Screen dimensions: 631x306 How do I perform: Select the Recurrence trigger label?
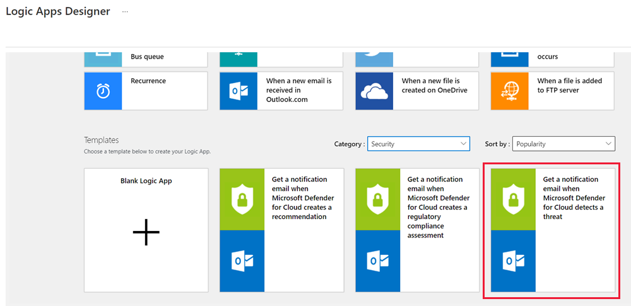tap(148, 81)
